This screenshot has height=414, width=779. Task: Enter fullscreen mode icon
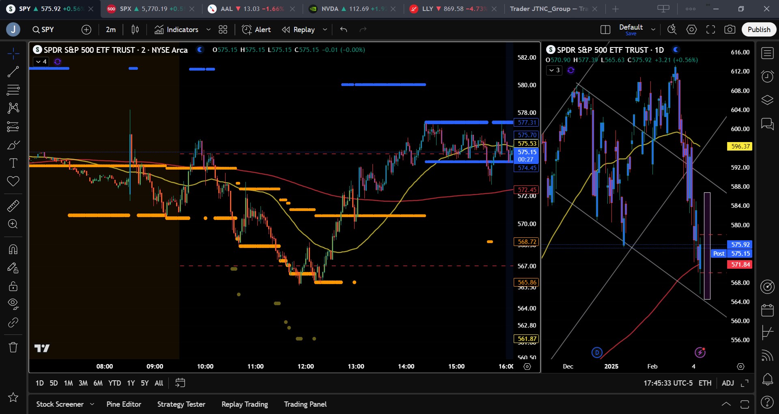710,30
